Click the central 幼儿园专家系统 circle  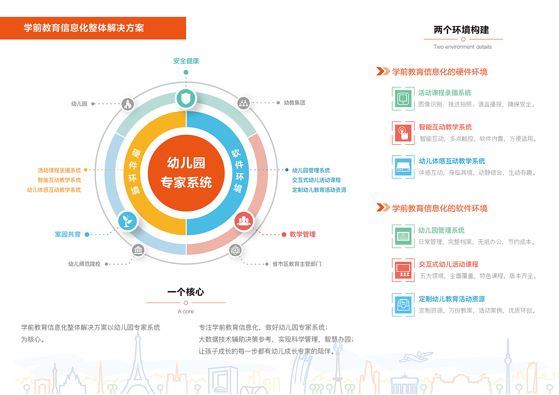(x=187, y=173)
